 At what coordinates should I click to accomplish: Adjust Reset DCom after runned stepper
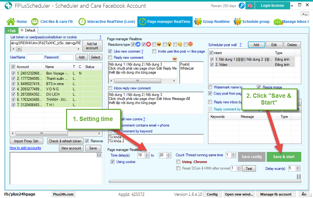239,168
